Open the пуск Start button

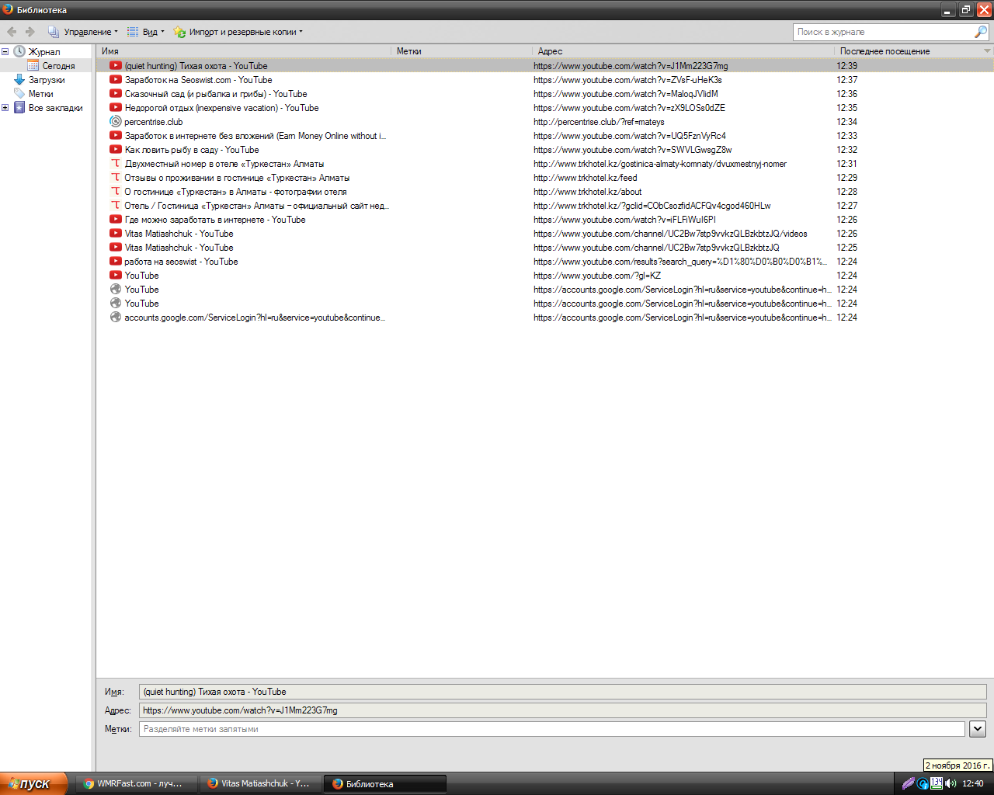(33, 783)
